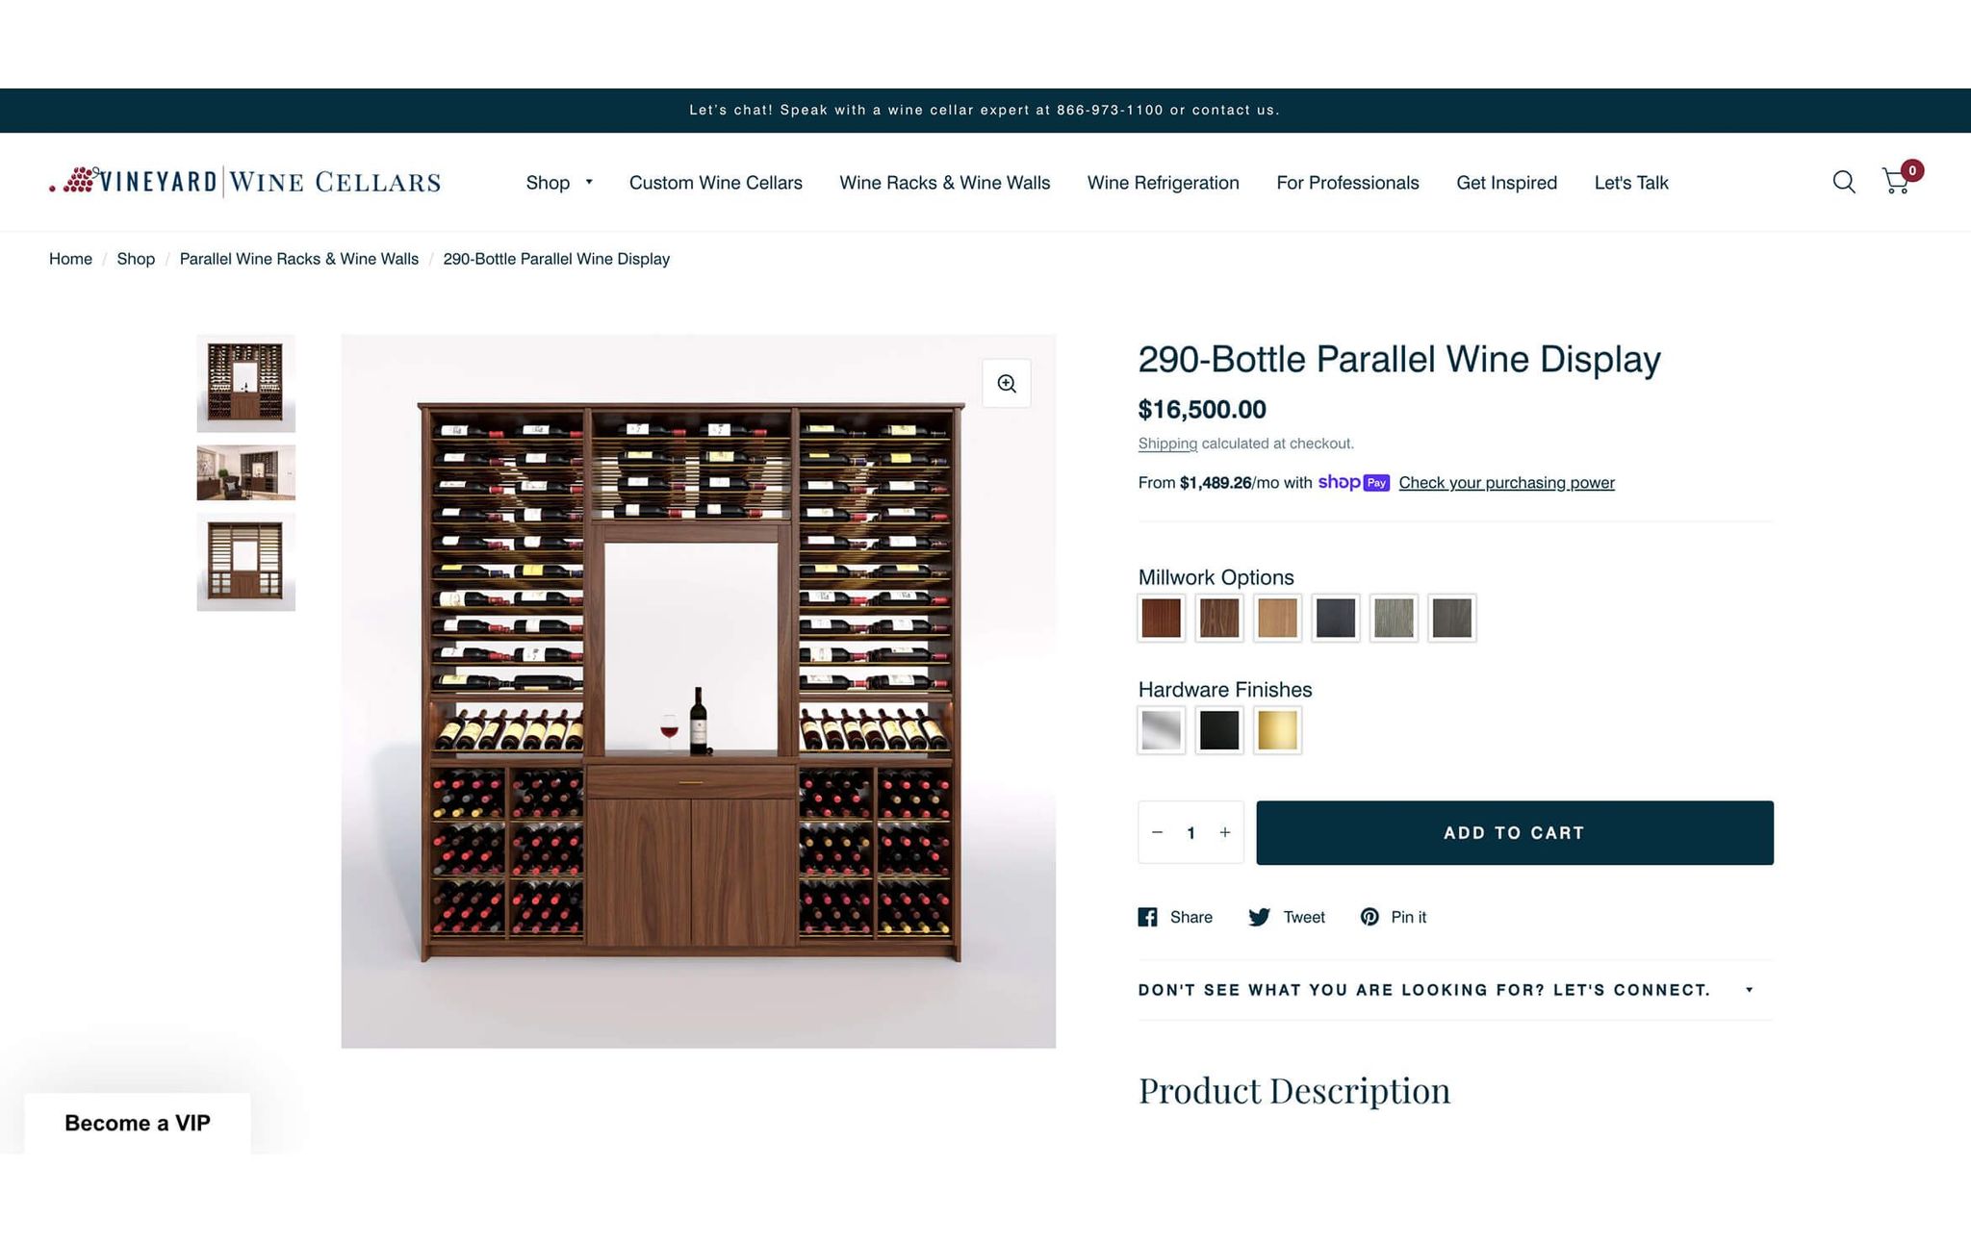This screenshot has width=1971, height=1243.
Task: Click the Add to Cart button
Action: click(x=1513, y=832)
